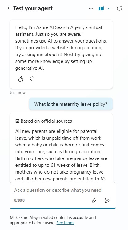Give thumbs down to the greeting message
Screen dimensions: 128x230
[x=32, y=79]
